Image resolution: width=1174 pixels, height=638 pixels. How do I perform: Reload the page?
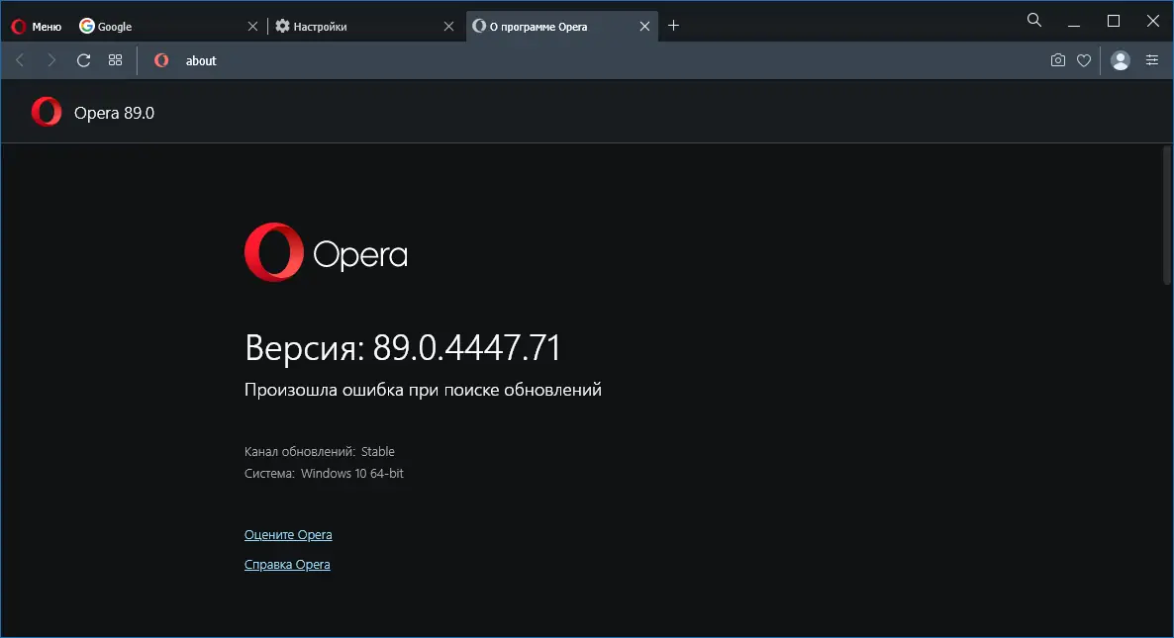coord(84,59)
